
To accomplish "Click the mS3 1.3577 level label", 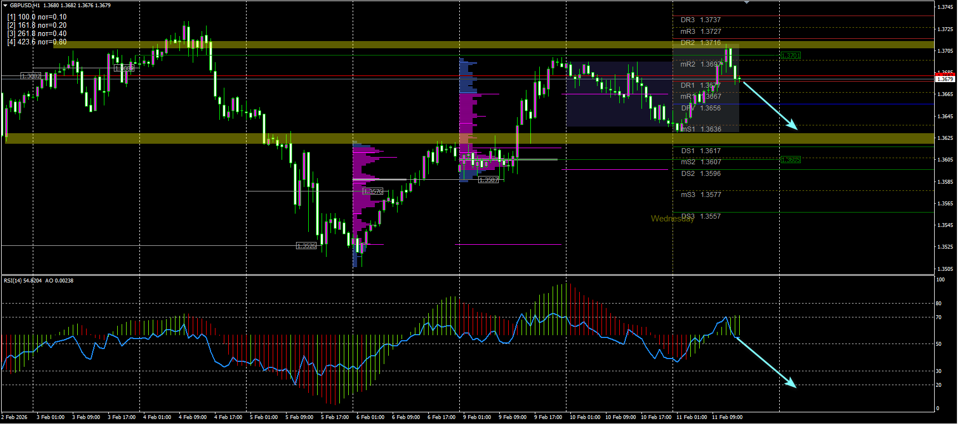I will point(701,195).
